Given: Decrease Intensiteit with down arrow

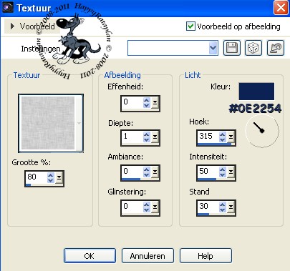Looking at the screenshot, I should coord(223,175).
